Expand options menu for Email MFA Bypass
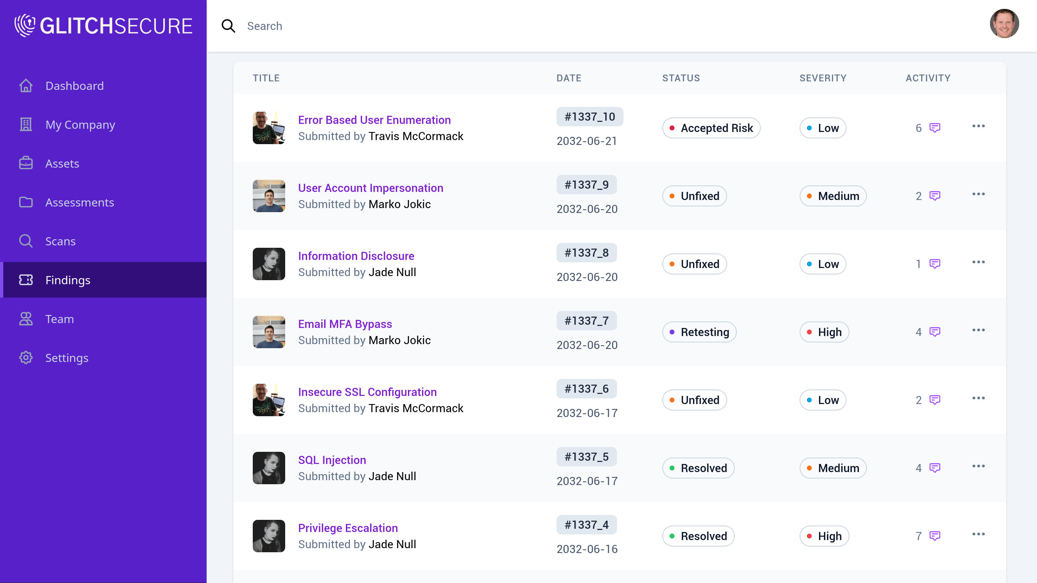Image resolution: width=1037 pixels, height=583 pixels. pos(978,330)
